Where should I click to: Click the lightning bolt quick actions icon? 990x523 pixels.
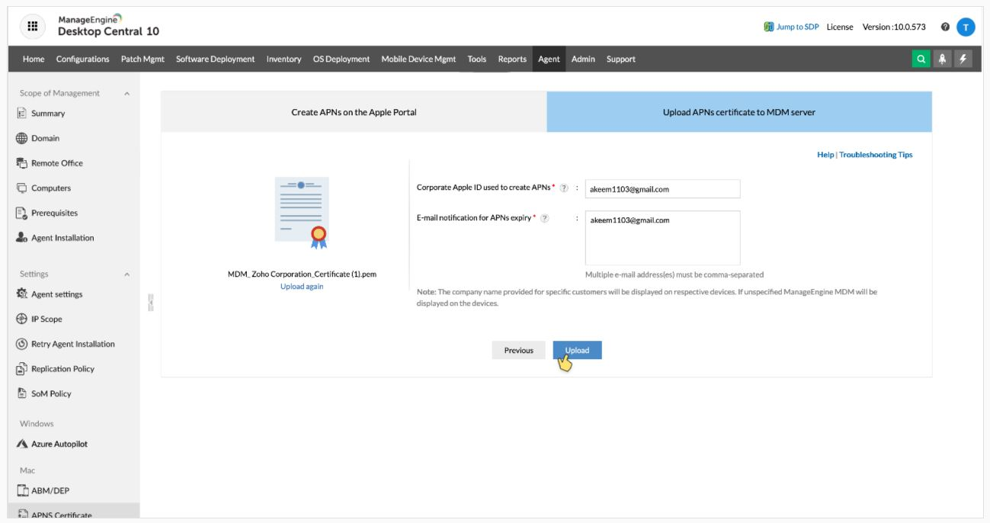point(963,59)
